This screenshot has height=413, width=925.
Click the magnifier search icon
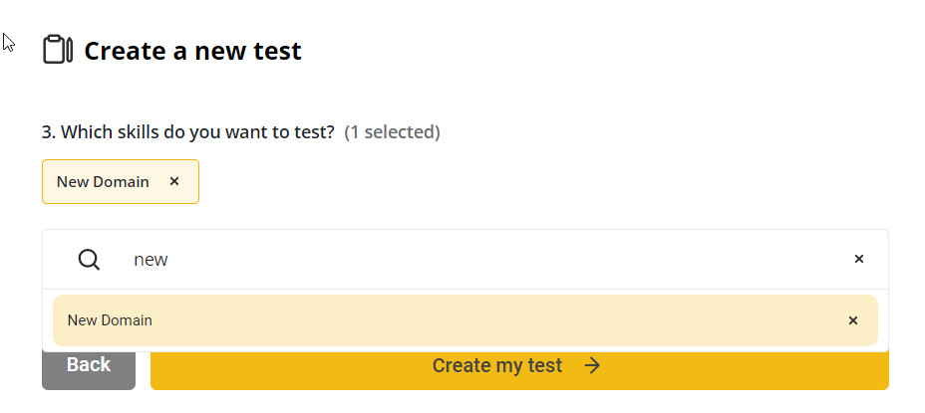pos(89,260)
